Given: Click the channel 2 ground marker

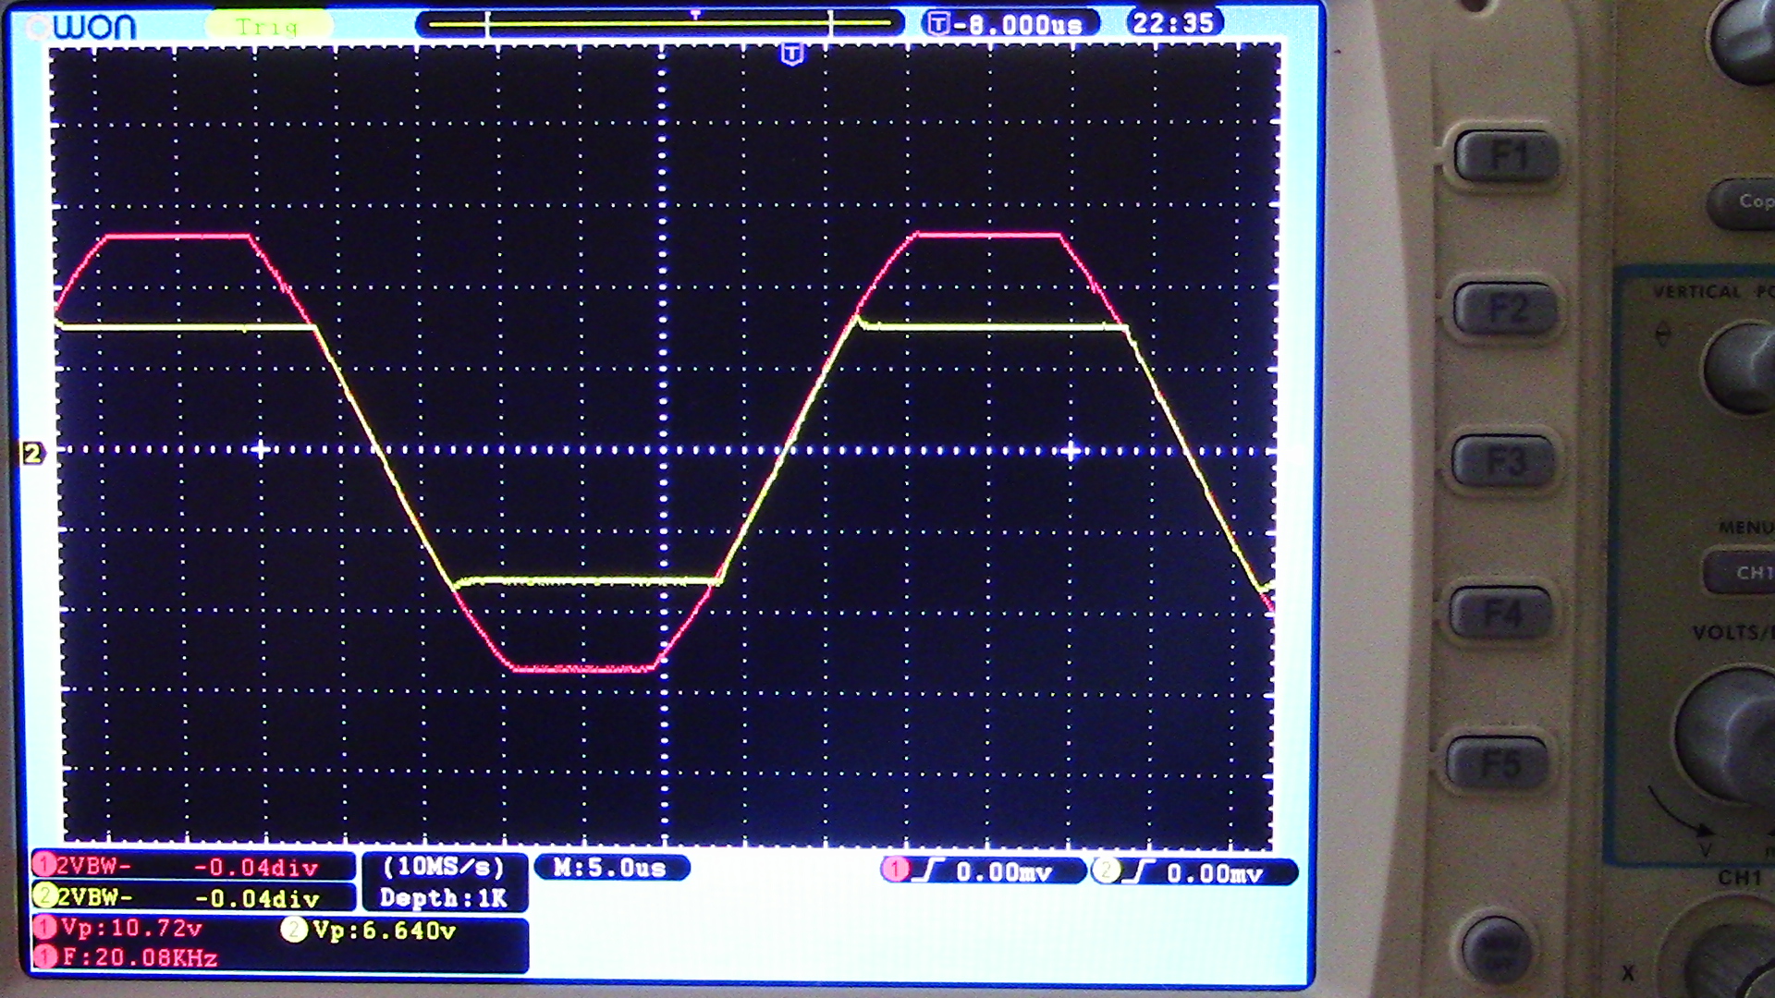Looking at the screenshot, I should (32, 453).
